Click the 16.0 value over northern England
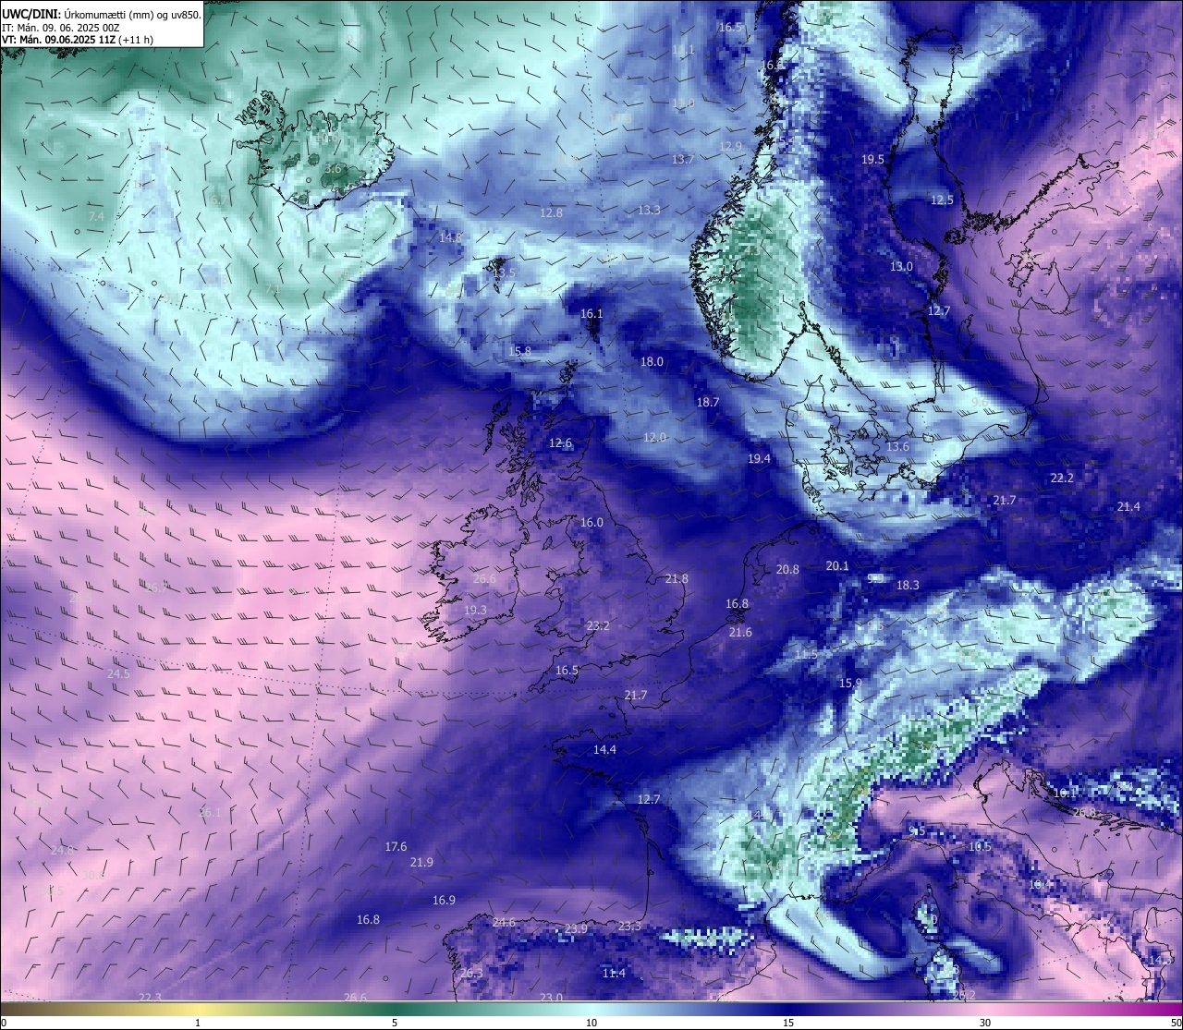Screen dimensions: 1183x1030 591,523
